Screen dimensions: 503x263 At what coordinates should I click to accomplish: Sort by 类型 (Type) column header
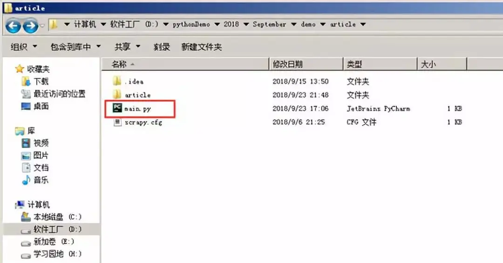[380, 64]
